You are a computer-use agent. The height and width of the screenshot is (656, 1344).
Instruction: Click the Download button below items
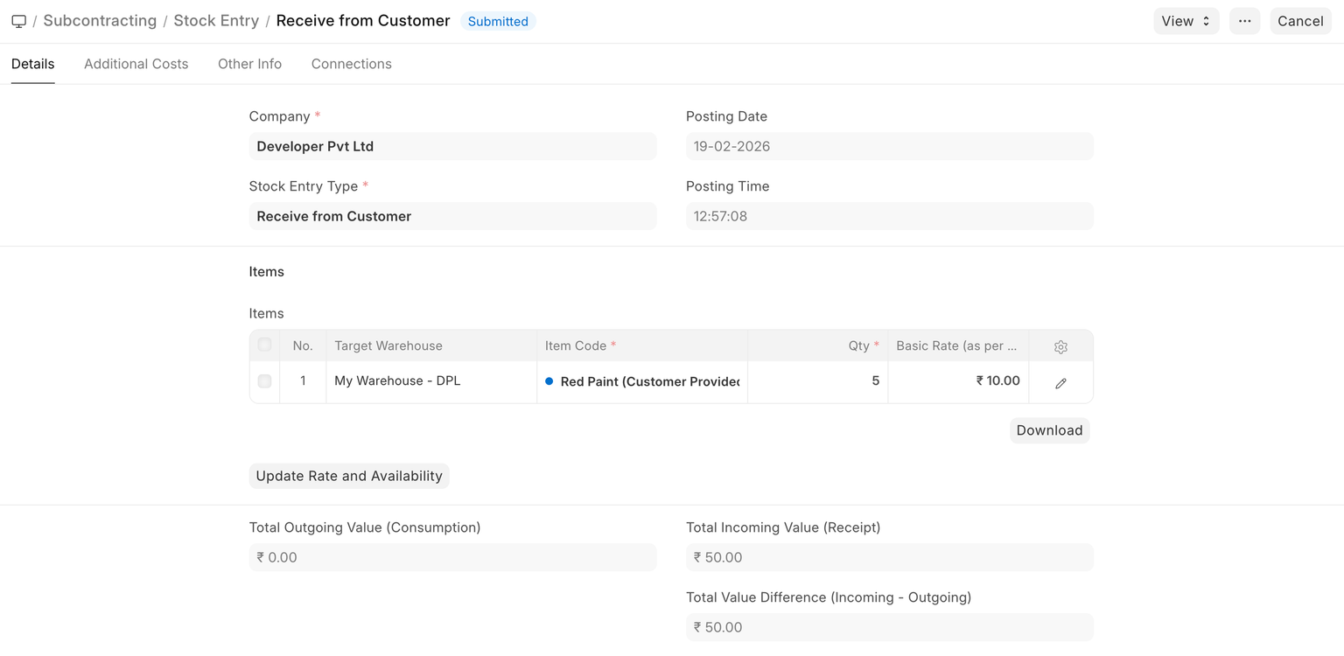click(x=1049, y=430)
